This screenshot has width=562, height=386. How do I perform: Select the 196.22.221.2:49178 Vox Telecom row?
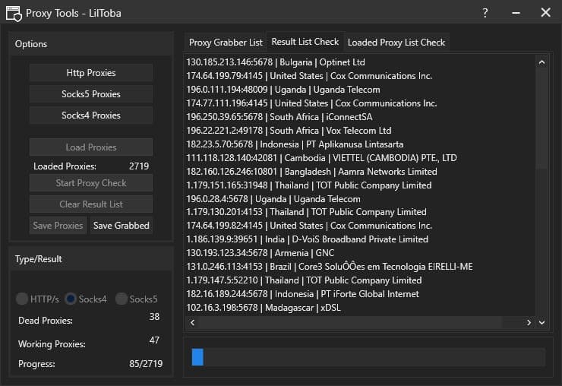[360, 130]
